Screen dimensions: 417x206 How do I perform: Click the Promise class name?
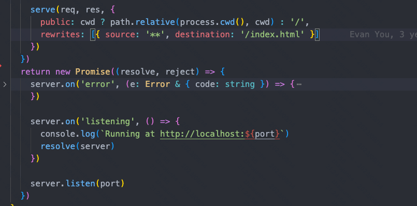tap(93, 72)
